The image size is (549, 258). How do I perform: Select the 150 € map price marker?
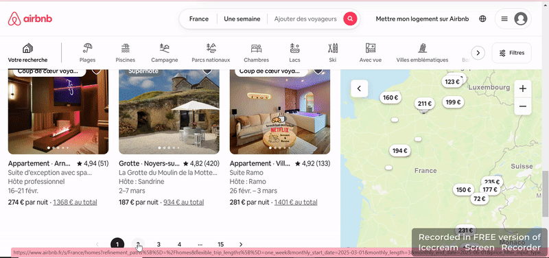463,190
